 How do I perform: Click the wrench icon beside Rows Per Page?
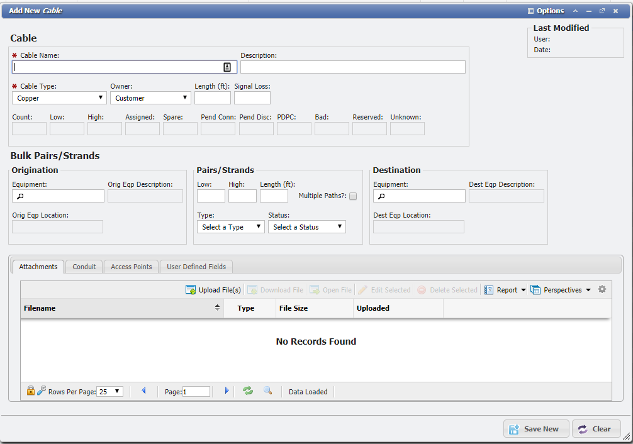pyautogui.click(x=41, y=391)
